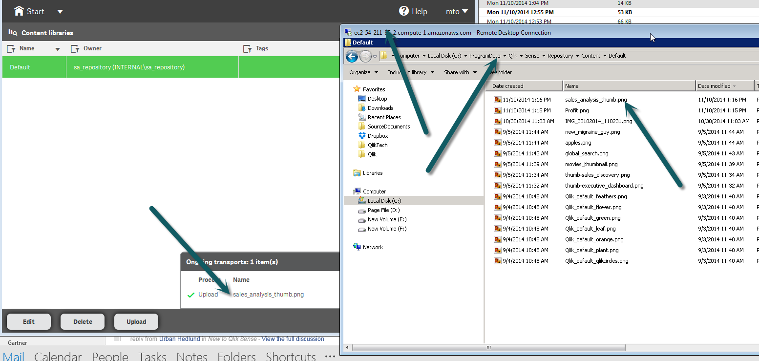The width and height of the screenshot is (759, 361).
Task: Click the Edit button
Action: (x=29, y=321)
